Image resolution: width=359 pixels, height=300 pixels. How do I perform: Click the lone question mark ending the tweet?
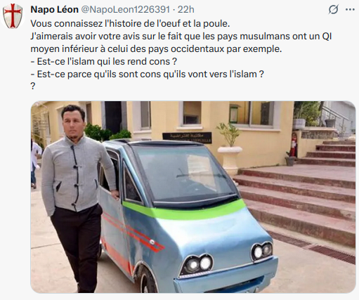pos(33,86)
